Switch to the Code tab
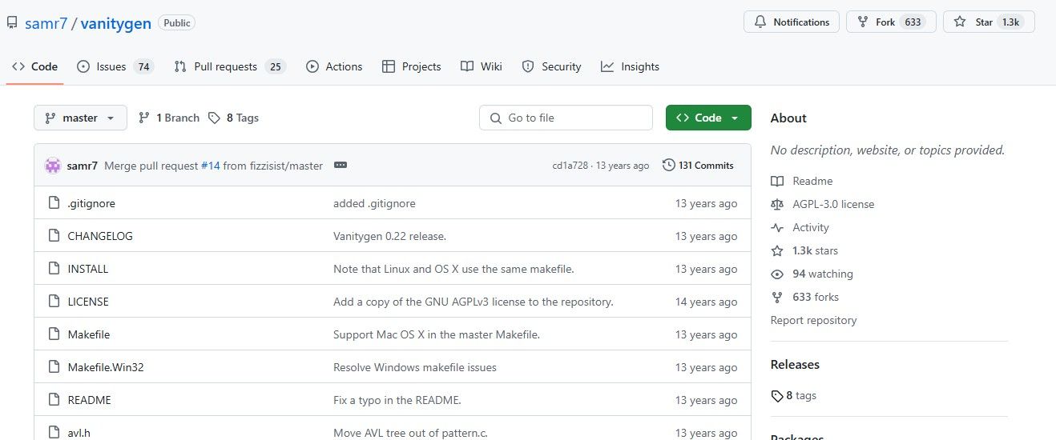Screen dimensions: 1056x440 pos(35,66)
